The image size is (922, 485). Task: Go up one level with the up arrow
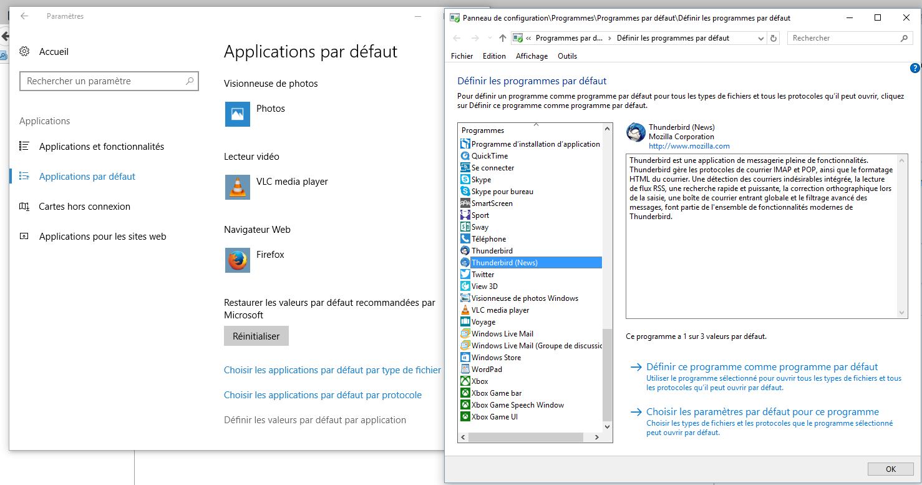(503, 38)
